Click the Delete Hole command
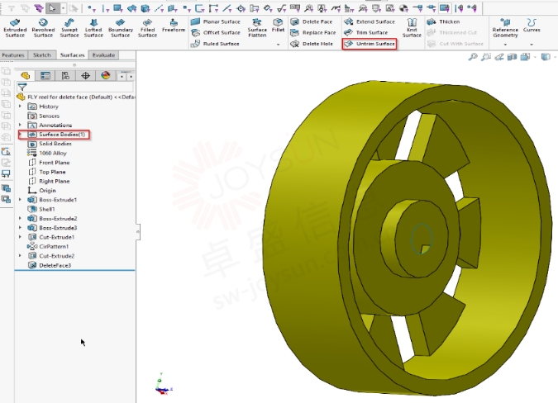Screen dimensions: 558x403 [x=312, y=44]
